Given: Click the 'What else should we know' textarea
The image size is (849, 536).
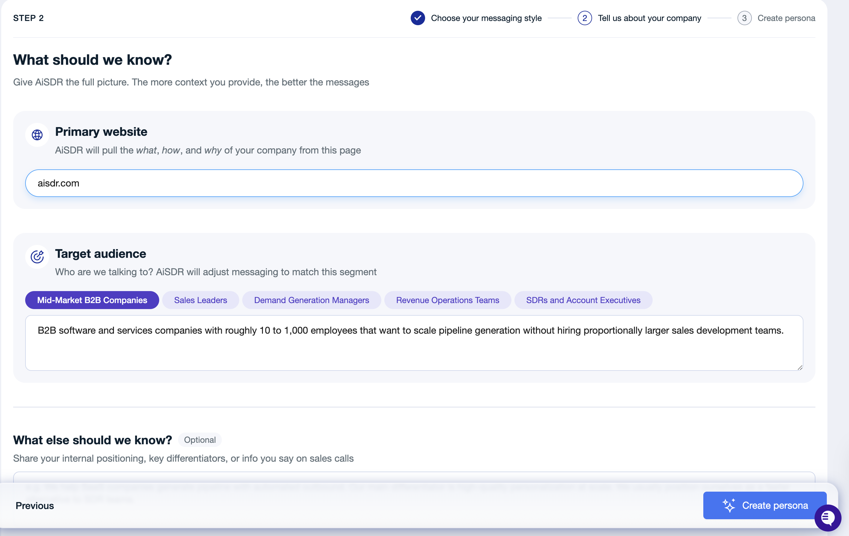Looking at the screenshot, I should (414, 477).
